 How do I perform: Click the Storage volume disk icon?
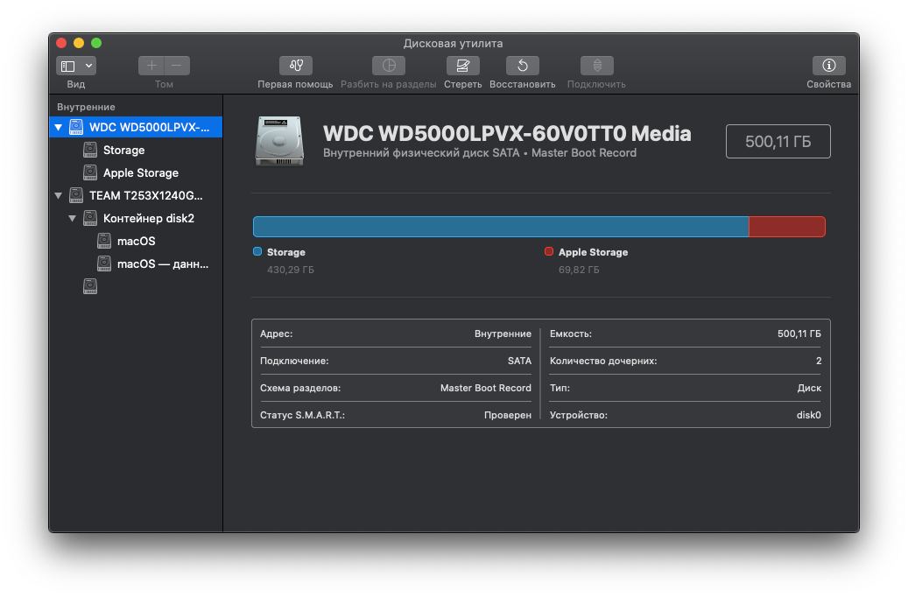pos(90,150)
